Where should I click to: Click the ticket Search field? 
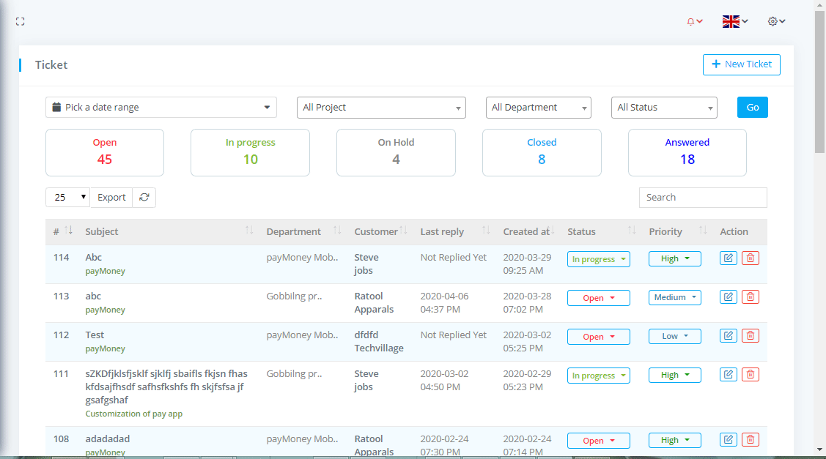pyautogui.click(x=702, y=198)
